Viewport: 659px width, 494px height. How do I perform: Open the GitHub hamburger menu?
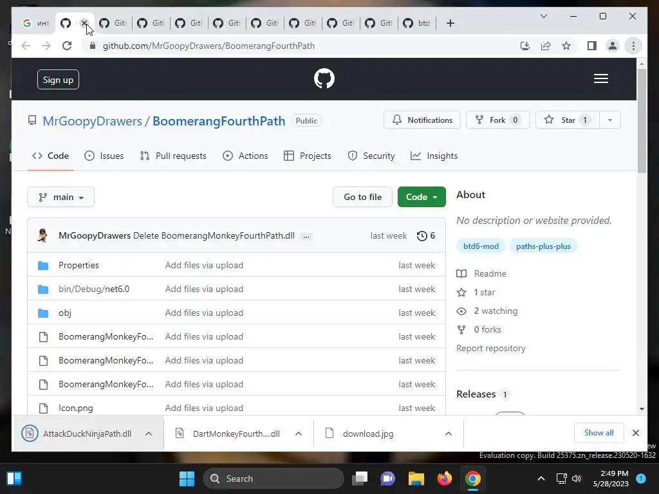[x=600, y=78]
